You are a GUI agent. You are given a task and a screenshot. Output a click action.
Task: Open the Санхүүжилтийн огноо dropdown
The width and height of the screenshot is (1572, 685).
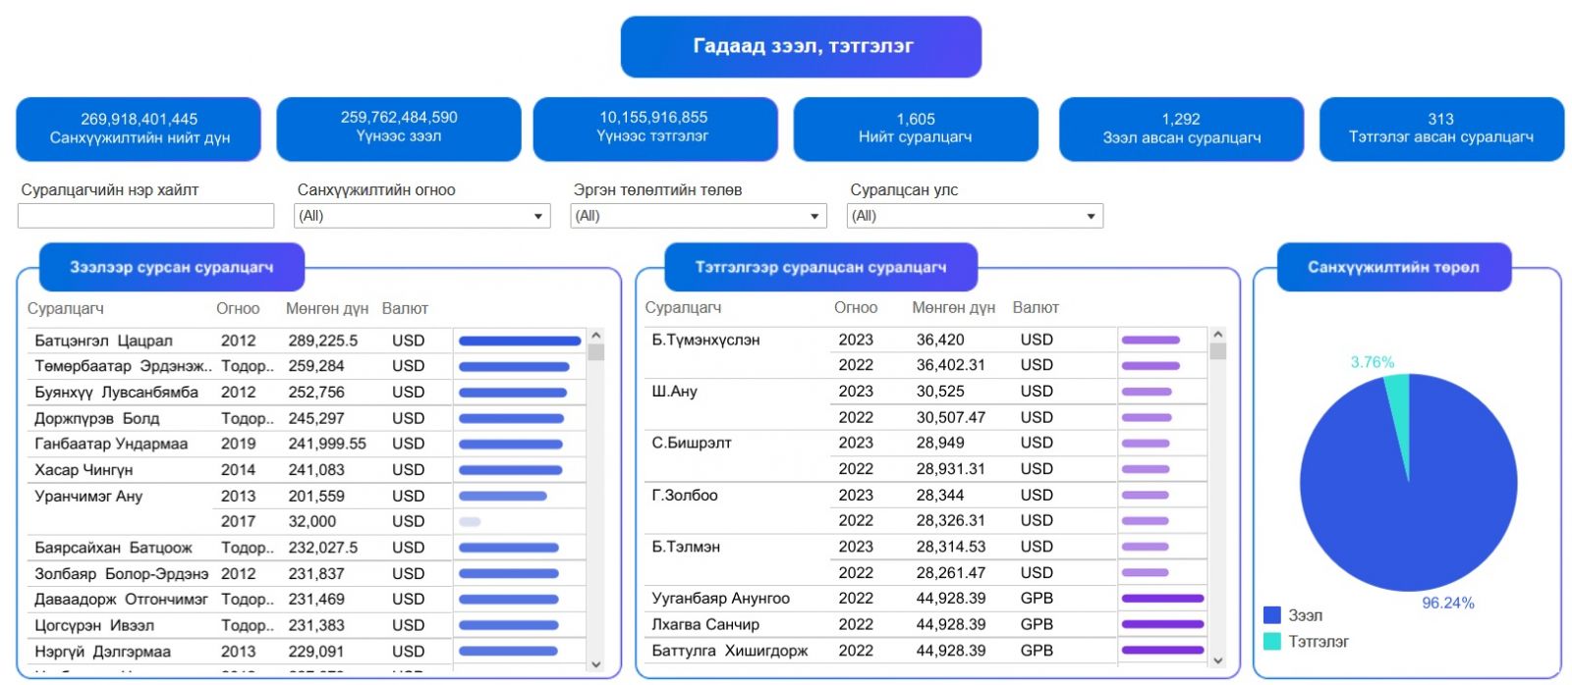pos(421,216)
